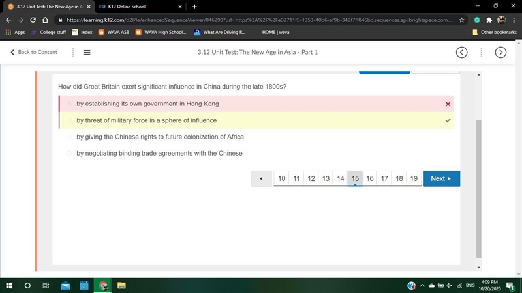The width and height of the screenshot is (522, 293).
Task: Reload the current page
Action: (x=33, y=20)
